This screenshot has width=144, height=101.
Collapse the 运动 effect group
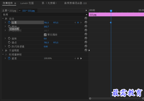click(3, 18)
